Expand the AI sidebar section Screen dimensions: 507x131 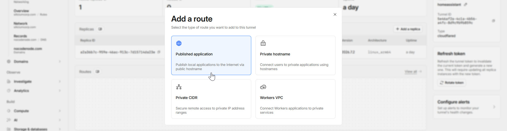60,120
